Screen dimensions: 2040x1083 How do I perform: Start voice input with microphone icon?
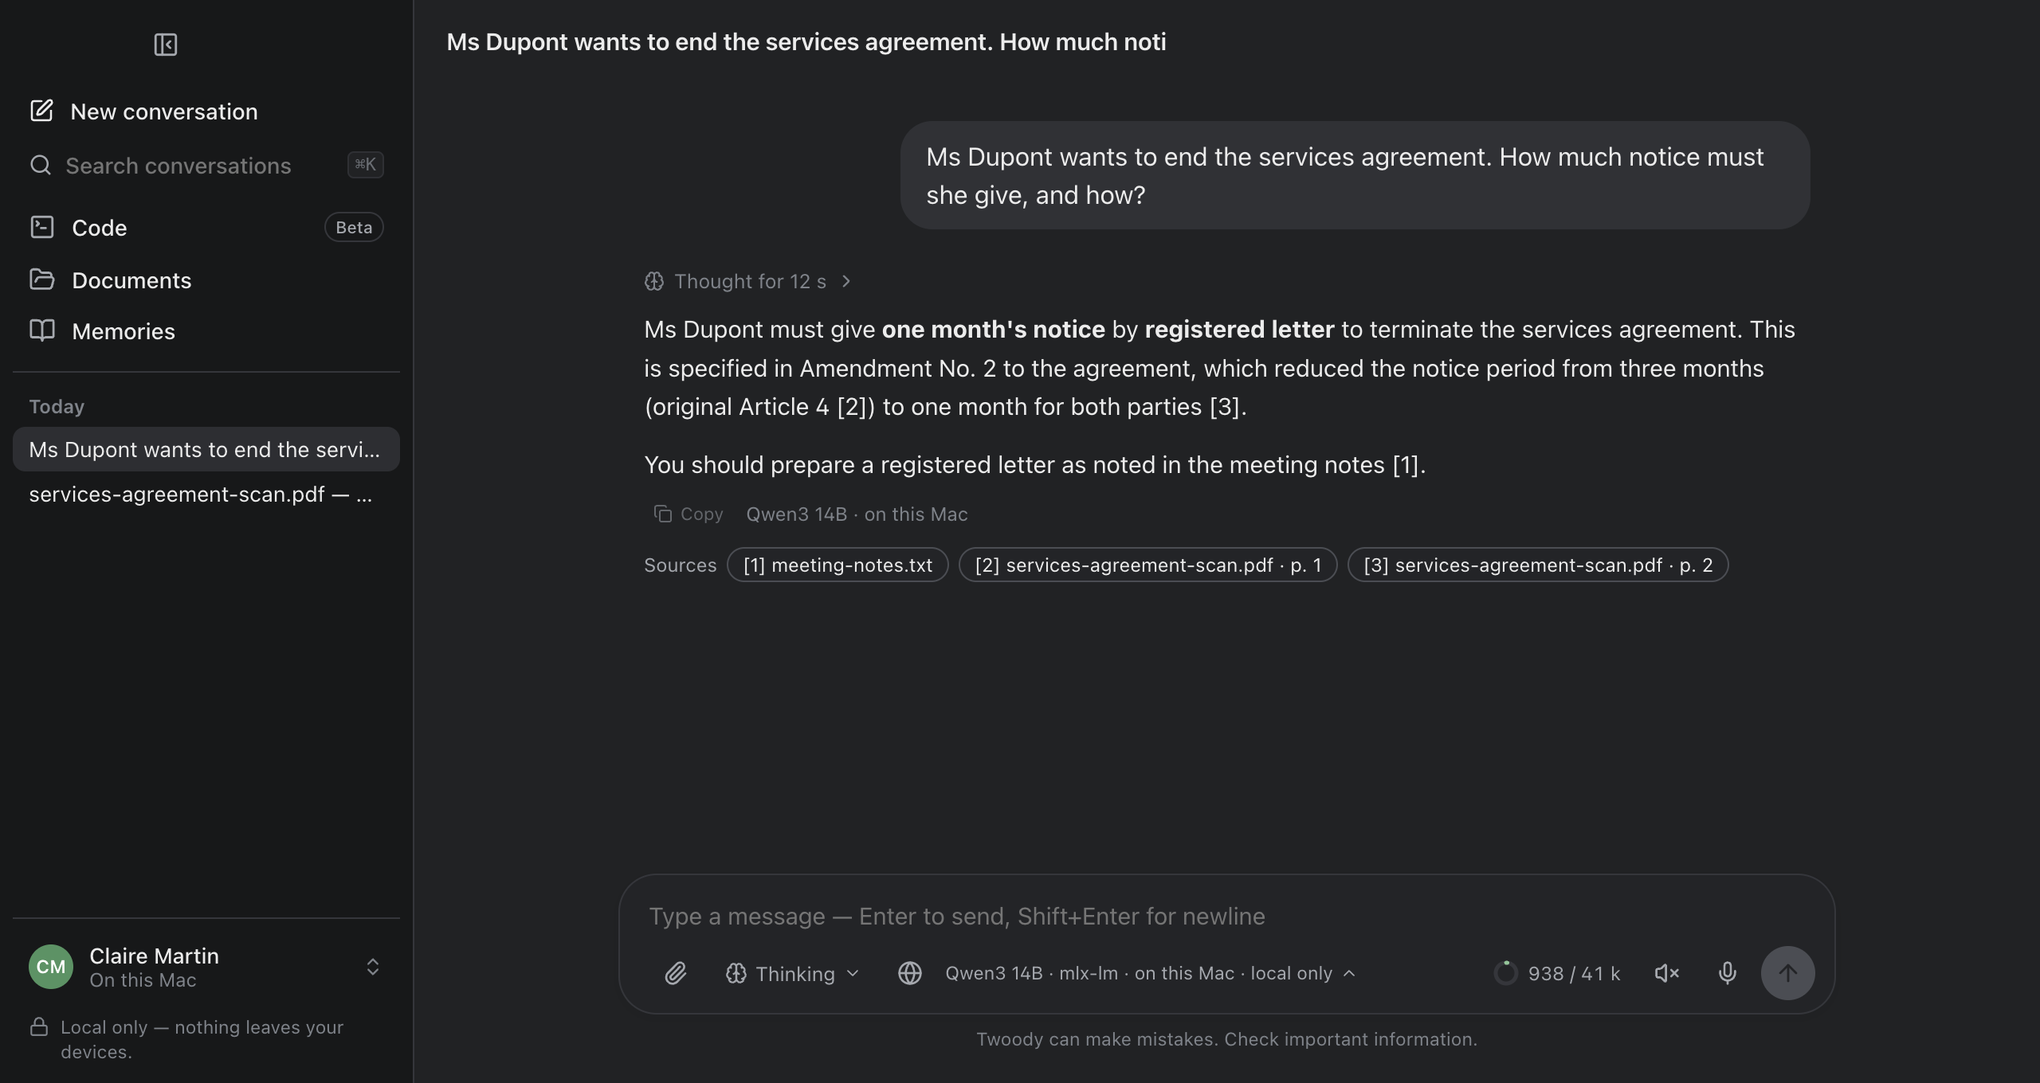click(1727, 973)
